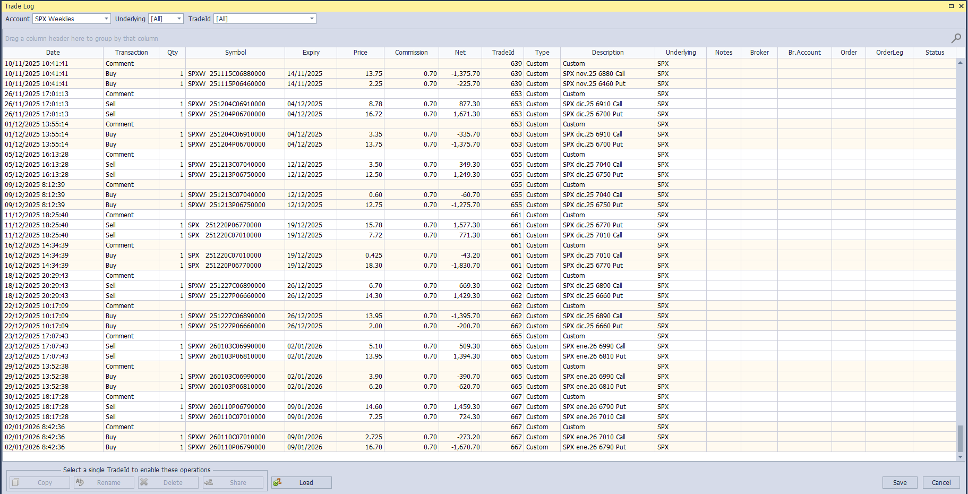968x494 pixels.
Task: Click the Copy pages icon
Action: [x=16, y=482]
